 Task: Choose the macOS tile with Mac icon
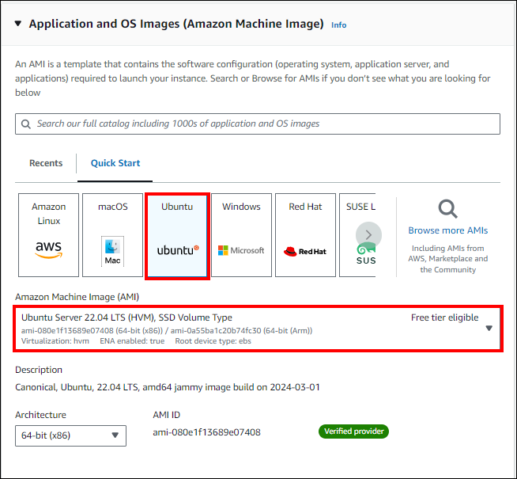point(112,235)
